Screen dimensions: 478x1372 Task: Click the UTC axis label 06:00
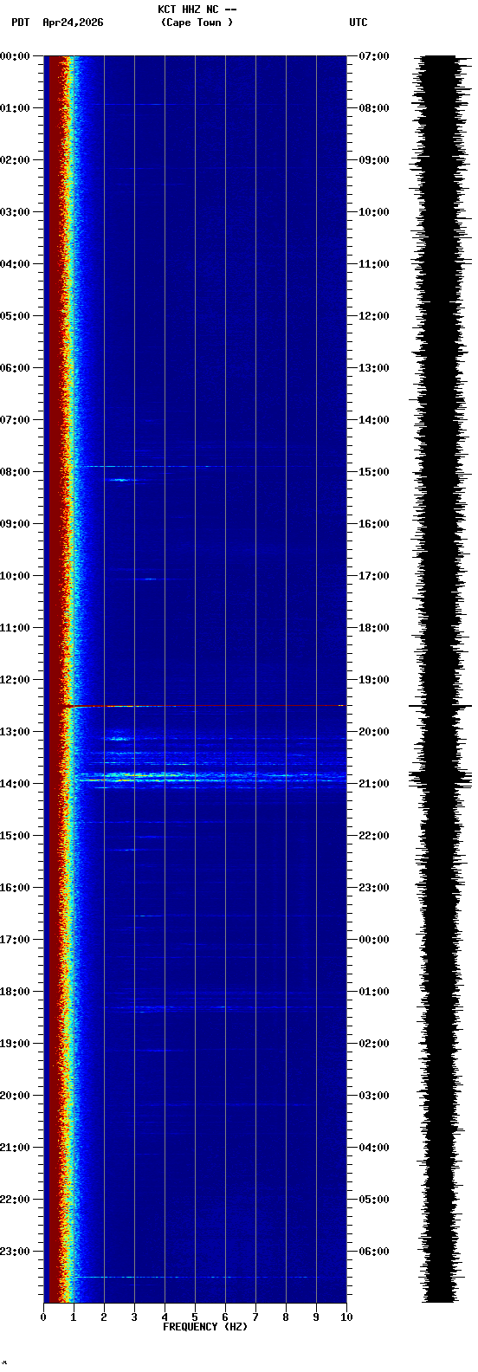(374, 1252)
